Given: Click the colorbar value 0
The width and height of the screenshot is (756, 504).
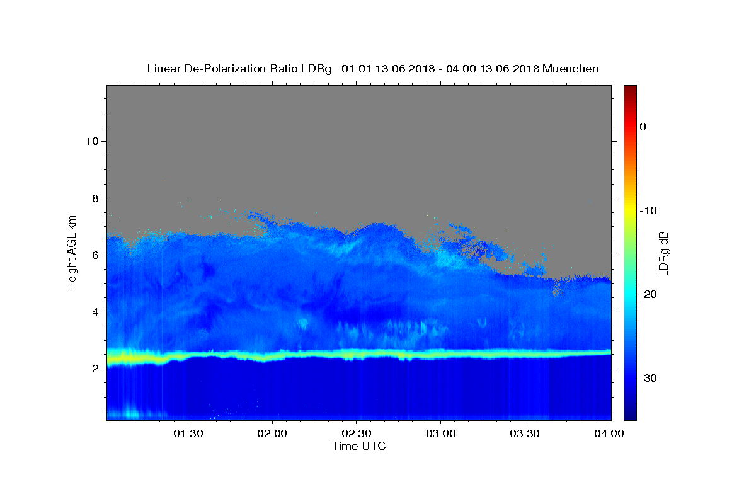Looking at the screenshot, I should tap(643, 127).
